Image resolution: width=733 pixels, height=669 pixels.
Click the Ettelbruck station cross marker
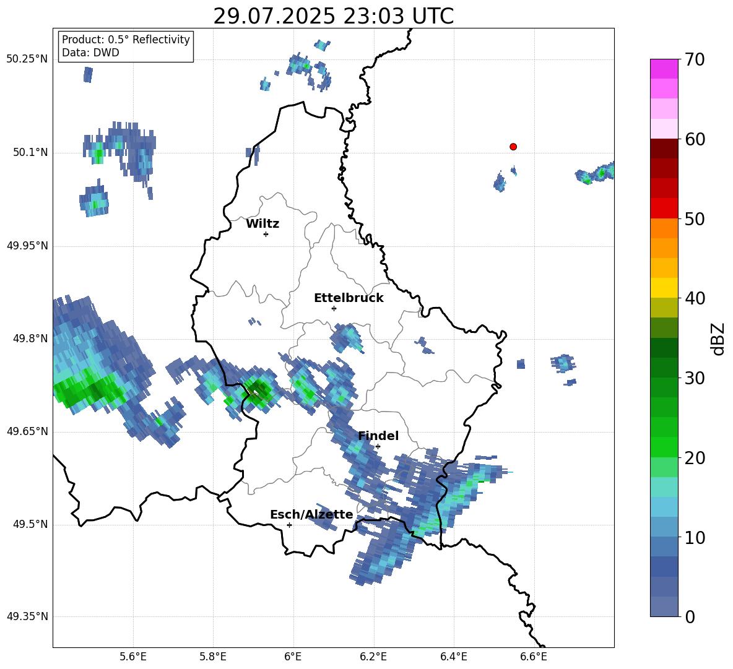point(334,308)
